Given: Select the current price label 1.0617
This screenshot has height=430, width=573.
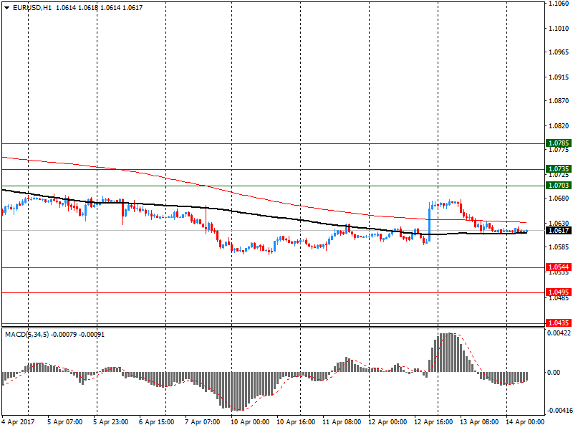Looking at the screenshot, I should coord(559,230).
